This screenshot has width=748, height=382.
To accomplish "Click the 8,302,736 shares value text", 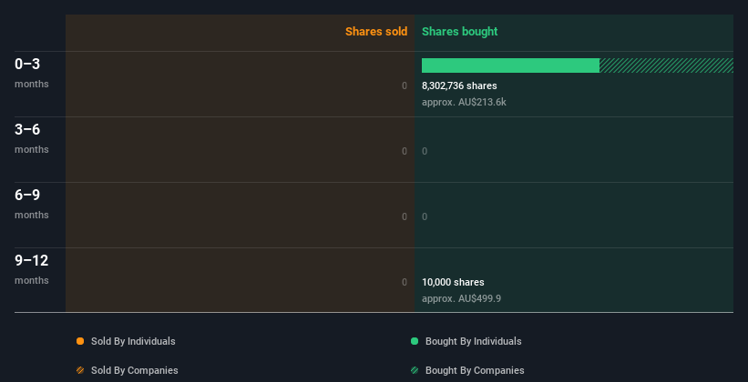I will 459,85.
